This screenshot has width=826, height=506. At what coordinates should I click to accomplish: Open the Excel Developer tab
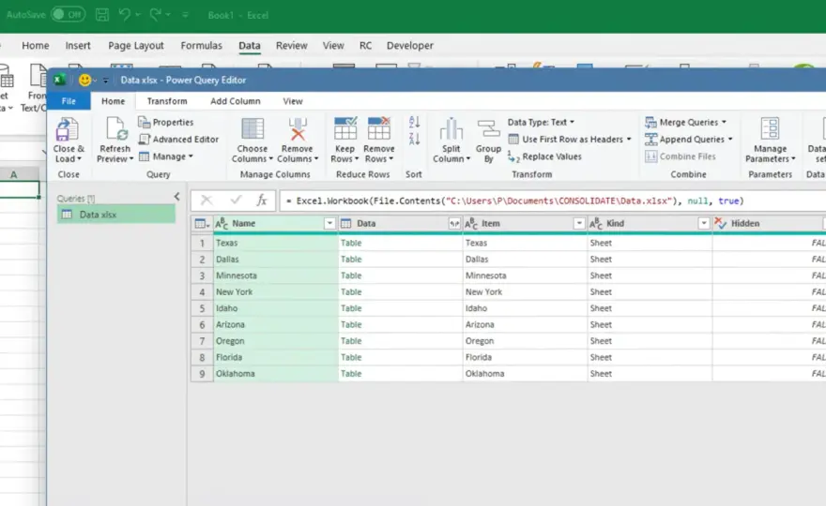point(410,46)
